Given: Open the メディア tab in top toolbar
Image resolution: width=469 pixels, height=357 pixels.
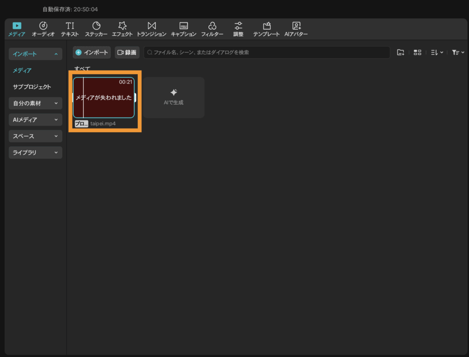Looking at the screenshot, I should coord(17,29).
